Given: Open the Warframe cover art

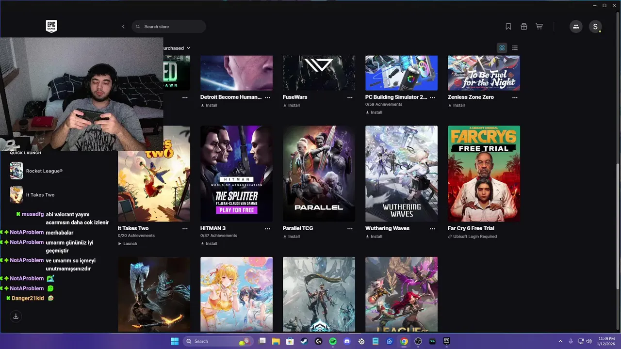Looking at the screenshot, I should [319, 294].
